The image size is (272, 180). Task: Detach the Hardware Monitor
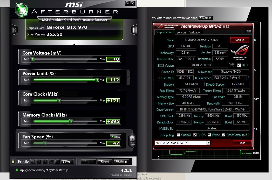[x=205, y=18]
